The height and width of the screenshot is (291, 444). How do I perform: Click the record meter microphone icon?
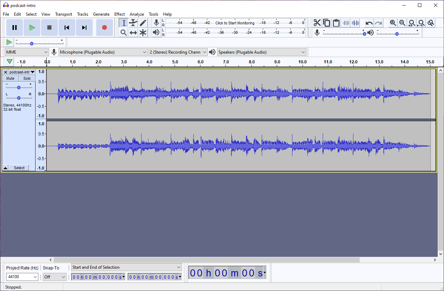tap(156, 23)
